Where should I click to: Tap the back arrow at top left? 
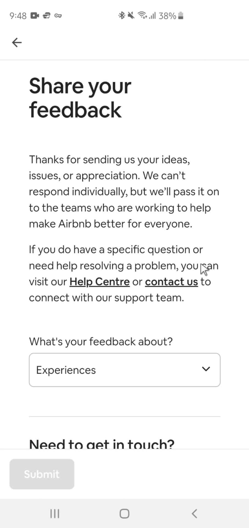pyautogui.click(x=17, y=42)
